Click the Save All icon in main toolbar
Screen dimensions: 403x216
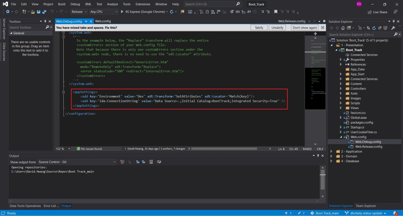coord(44,12)
